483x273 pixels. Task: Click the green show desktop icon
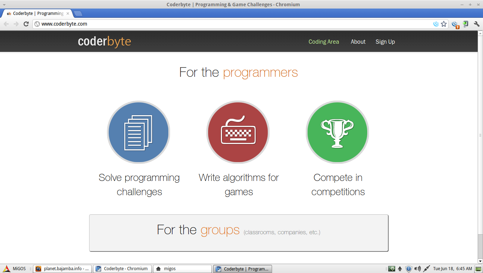pos(479,269)
